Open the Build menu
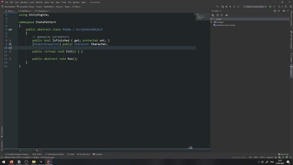 pyautogui.click(x=47, y=2)
